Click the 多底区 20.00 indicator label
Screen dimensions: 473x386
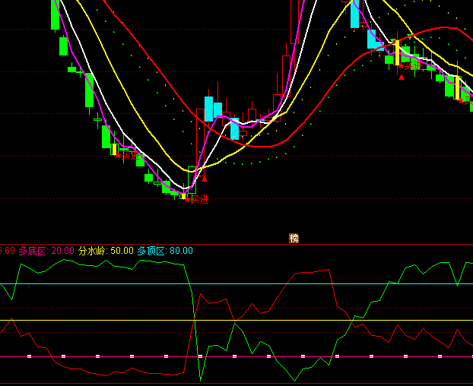tap(47, 251)
